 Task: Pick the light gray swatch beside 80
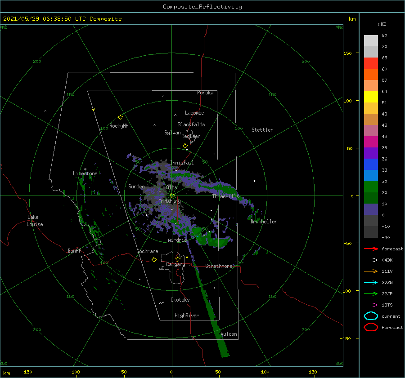(x=371, y=41)
